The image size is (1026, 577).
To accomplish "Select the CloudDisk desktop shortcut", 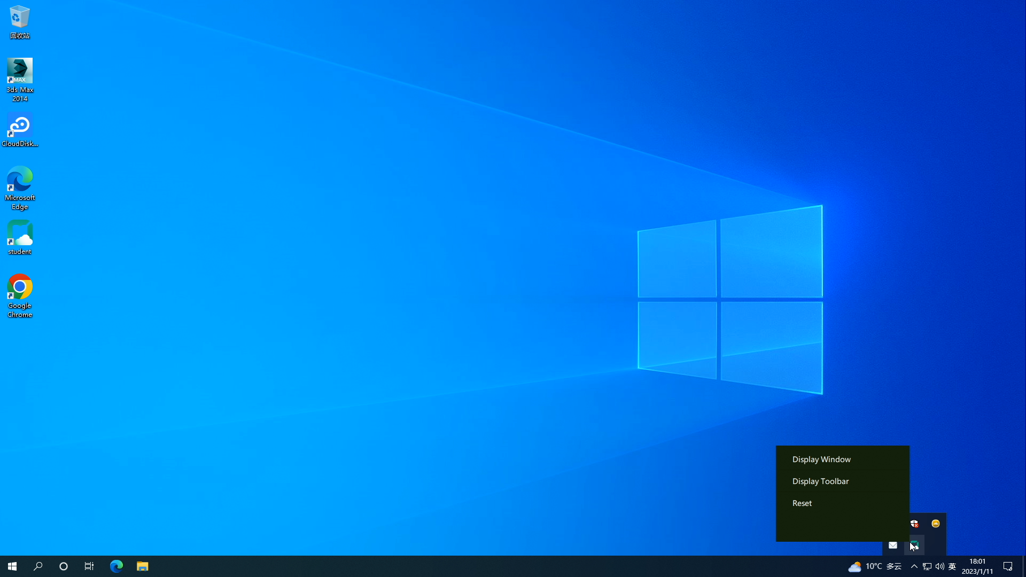I will (x=20, y=130).
